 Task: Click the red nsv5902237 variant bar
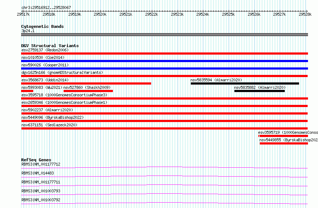pyautogui.click(x=164, y=113)
